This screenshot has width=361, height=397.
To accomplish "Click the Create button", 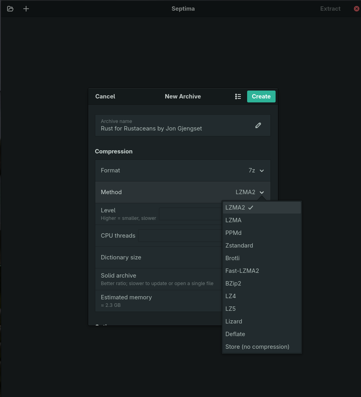I will pos(261,96).
